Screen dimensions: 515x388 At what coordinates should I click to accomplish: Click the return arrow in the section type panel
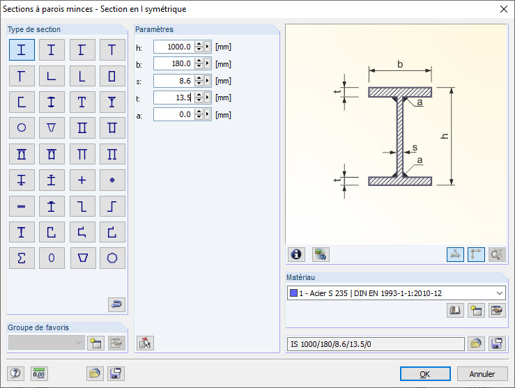coord(116,304)
